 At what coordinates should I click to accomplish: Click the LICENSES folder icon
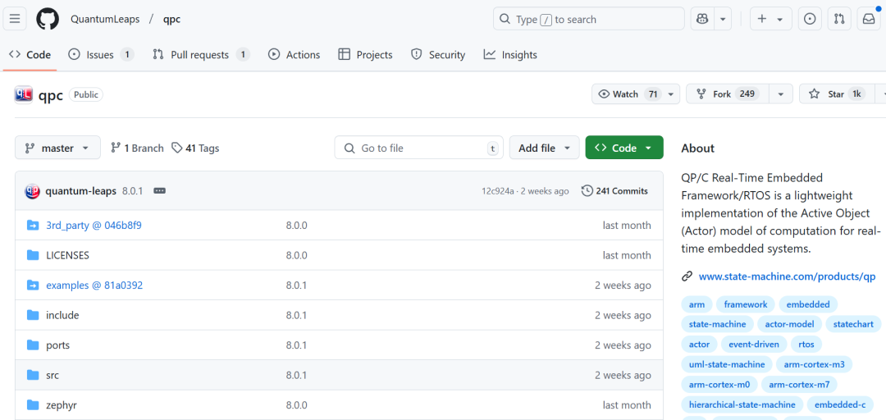[33, 255]
